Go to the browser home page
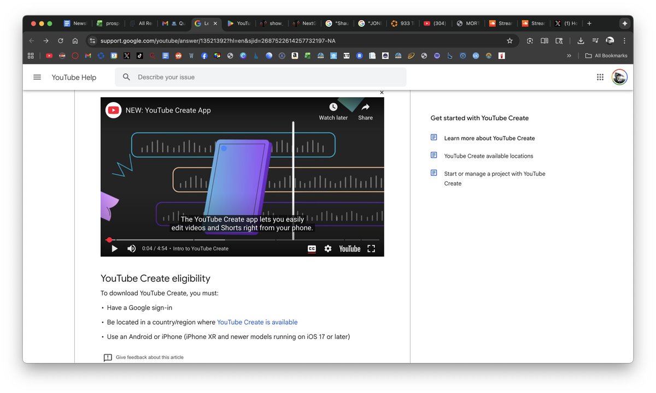656x393 pixels. coord(75,40)
